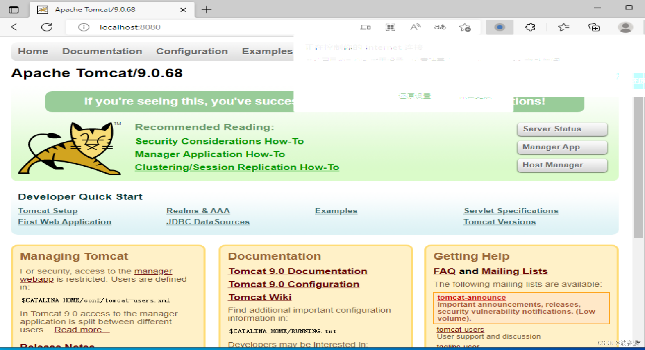Click the Recommended Reading: heading
Screen dimensions: 645x350
pos(204,127)
